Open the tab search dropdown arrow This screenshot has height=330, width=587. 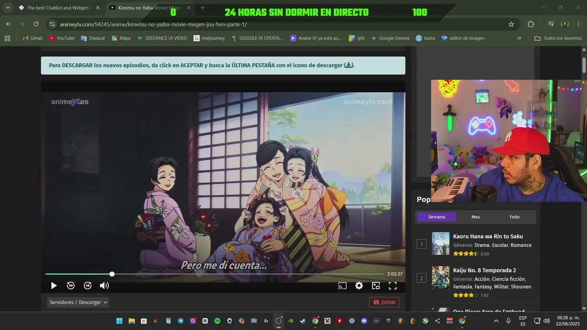click(7, 8)
